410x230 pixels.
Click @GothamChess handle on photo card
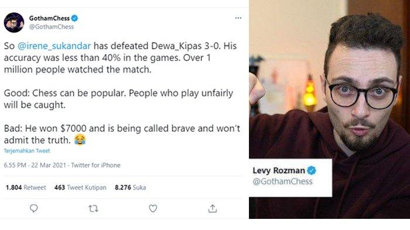pos(283,181)
